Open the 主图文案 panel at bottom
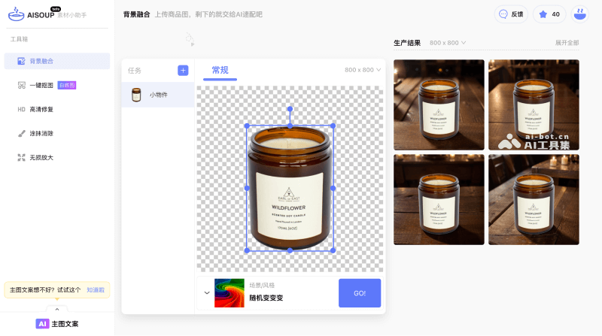 coord(57,324)
